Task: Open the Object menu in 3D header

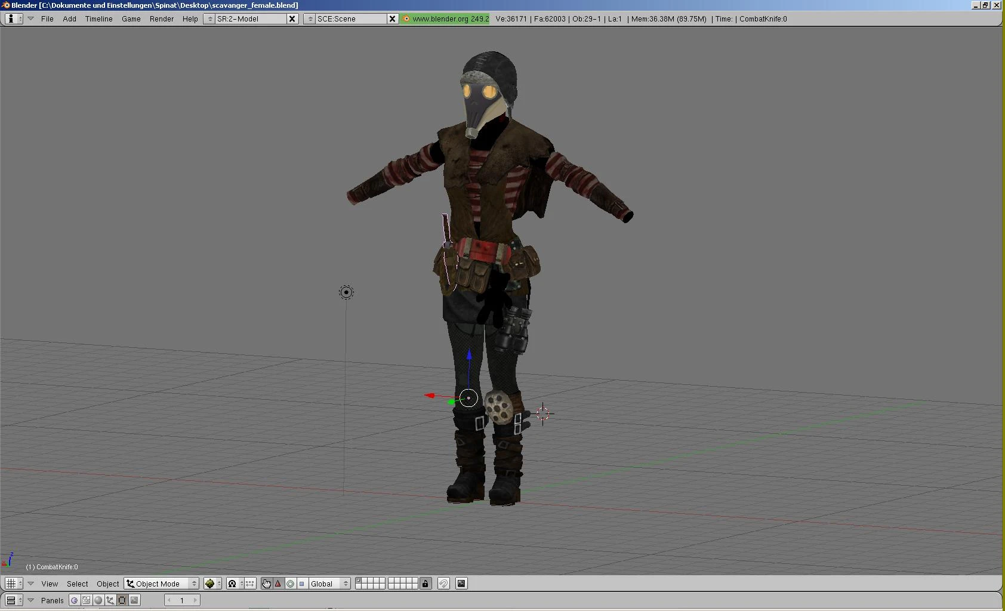Action: pyautogui.click(x=108, y=584)
